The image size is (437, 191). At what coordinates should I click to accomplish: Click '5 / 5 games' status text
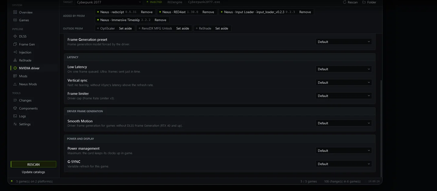tap(309, 181)
